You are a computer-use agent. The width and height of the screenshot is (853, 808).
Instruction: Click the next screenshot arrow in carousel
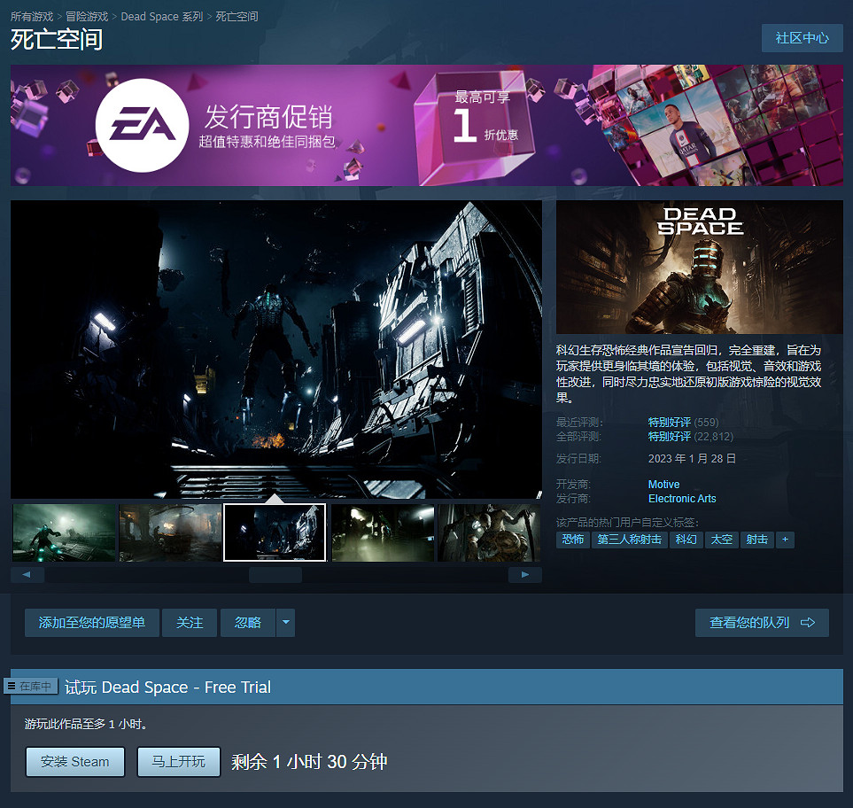[x=524, y=574]
